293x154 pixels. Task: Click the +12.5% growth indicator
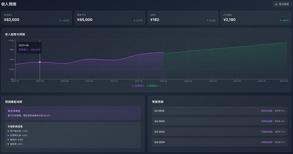point(64,20)
